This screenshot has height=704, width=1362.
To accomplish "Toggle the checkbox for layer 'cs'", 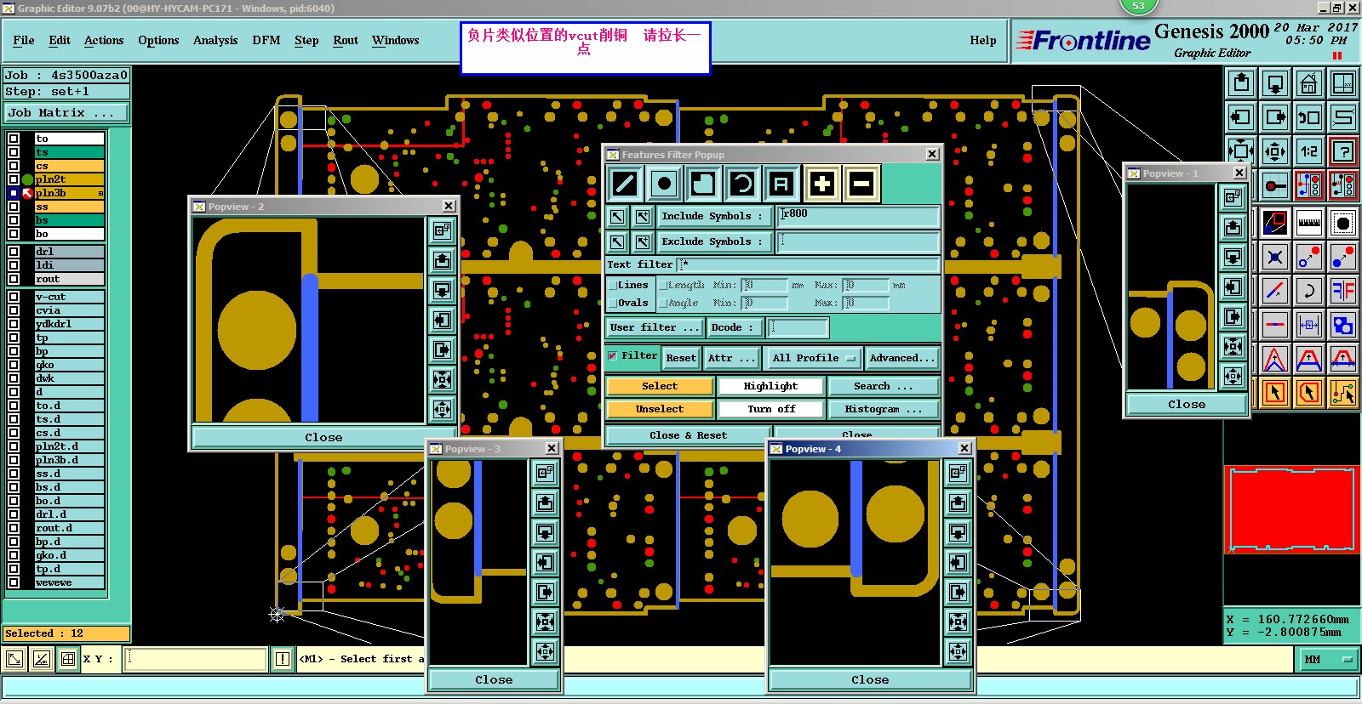I will [x=14, y=166].
